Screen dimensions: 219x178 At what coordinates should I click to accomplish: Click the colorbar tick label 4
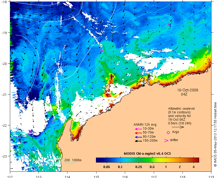(193, 167)
